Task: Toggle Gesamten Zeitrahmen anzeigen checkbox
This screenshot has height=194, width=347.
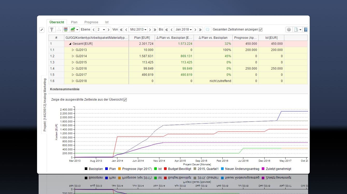Action: [x=261, y=29]
